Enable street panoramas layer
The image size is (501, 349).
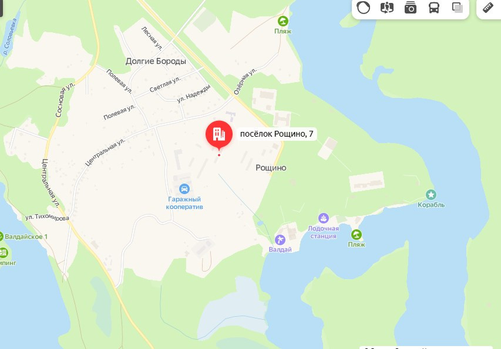pos(386,8)
